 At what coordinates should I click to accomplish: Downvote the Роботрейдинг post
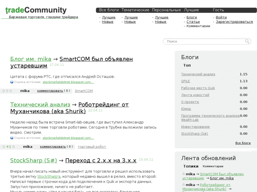pos(13,147)
